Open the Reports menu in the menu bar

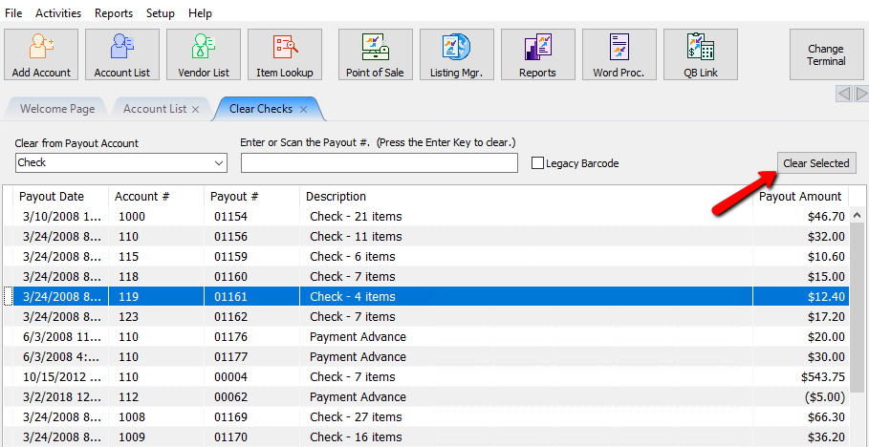pos(114,12)
